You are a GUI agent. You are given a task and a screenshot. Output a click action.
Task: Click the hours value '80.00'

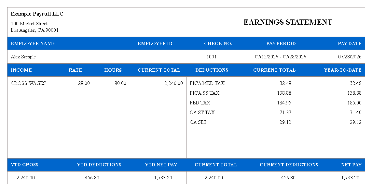120,83
